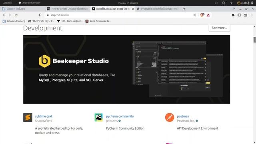This screenshot has width=256, height=144.
Task: Open Brave Rewards triangle icon
Action: (x=208, y=15)
